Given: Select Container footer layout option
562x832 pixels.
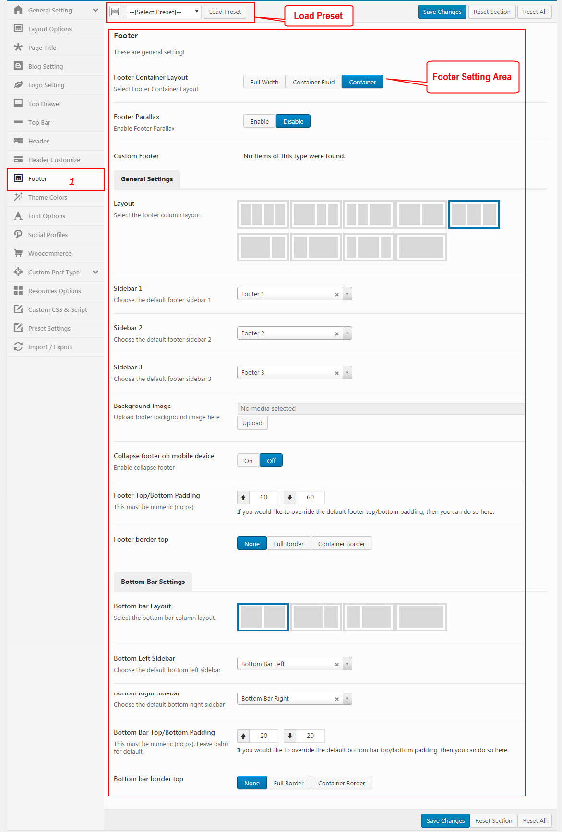Looking at the screenshot, I should [362, 82].
